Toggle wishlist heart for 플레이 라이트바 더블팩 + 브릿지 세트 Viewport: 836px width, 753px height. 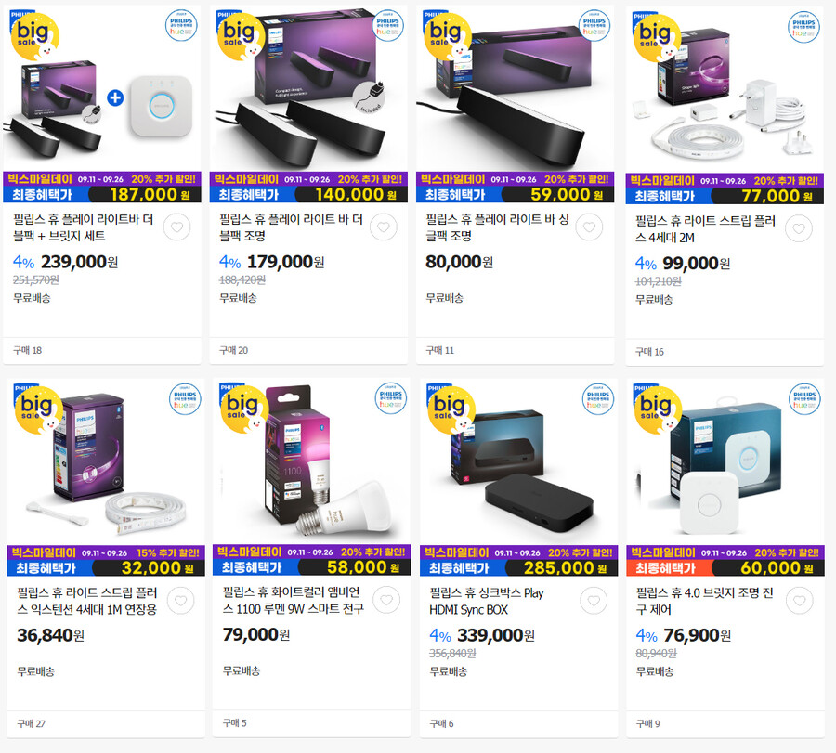point(177,227)
